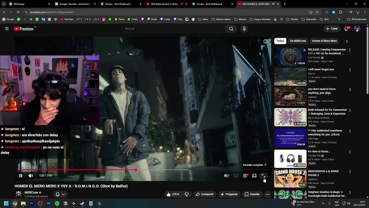Open the notifications bell with 9+ badge
The width and height of the screenshot is (369, 208).
(x=347, y=29)
